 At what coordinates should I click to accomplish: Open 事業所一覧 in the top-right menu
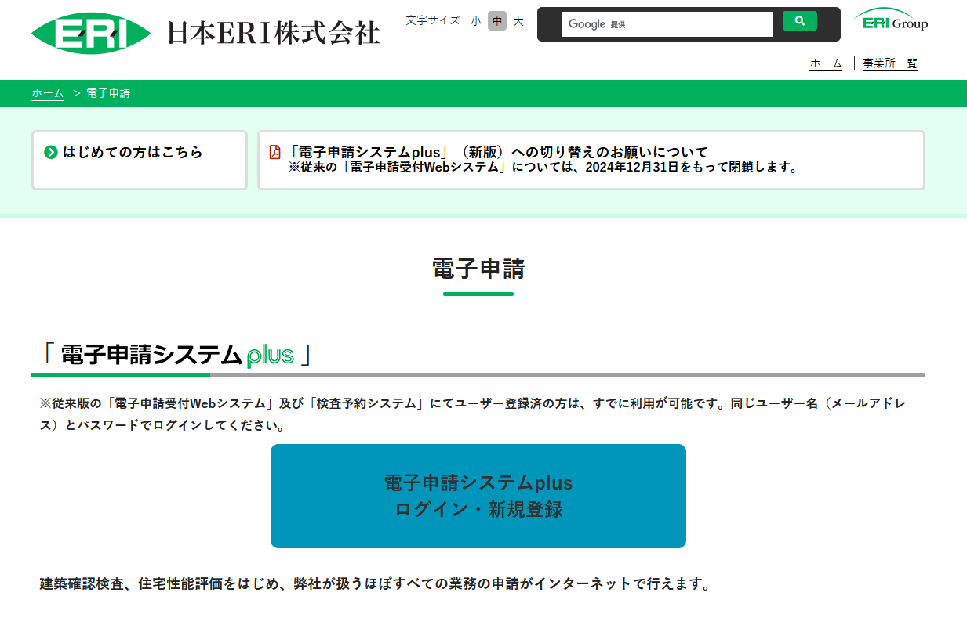pyautogui.click(x=890, y=63)
